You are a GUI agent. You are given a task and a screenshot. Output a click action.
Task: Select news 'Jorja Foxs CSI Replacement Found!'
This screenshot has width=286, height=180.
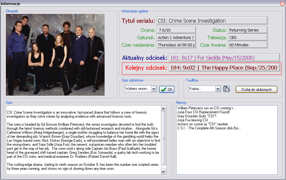tap(203, 112)
